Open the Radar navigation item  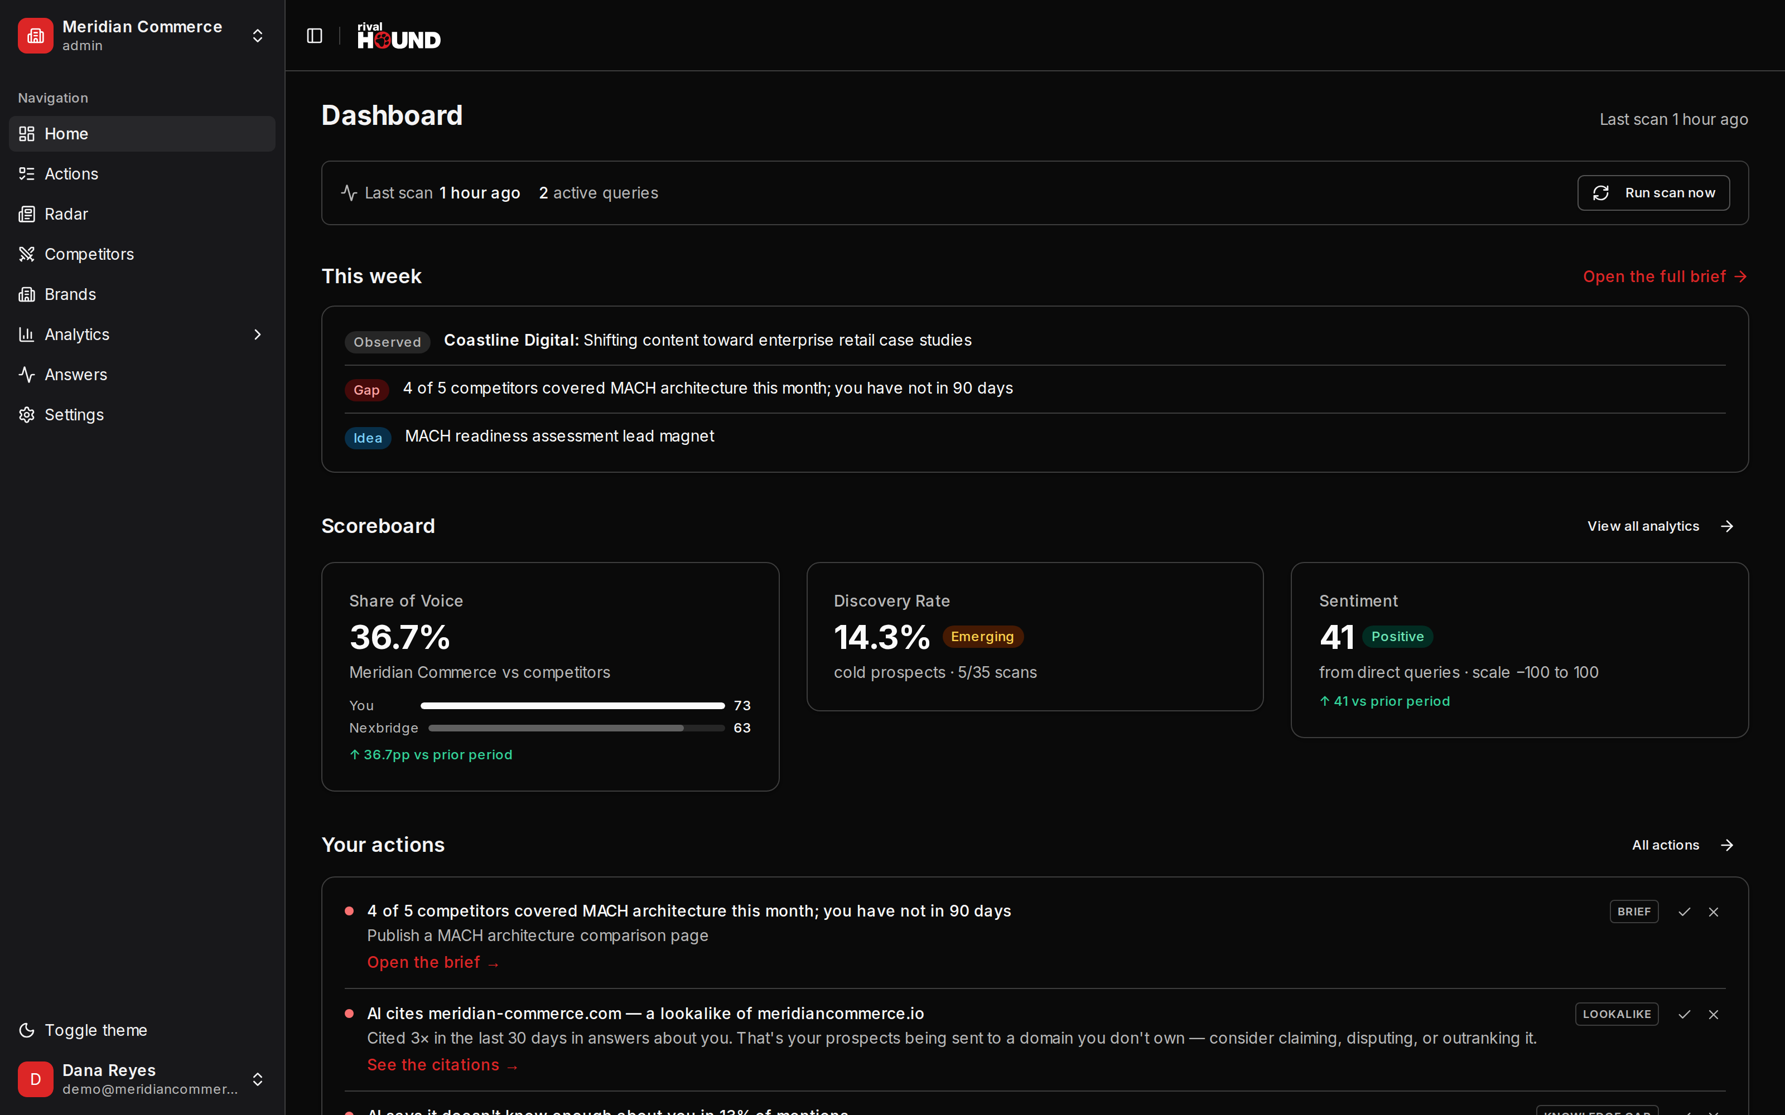click(142, 214)
